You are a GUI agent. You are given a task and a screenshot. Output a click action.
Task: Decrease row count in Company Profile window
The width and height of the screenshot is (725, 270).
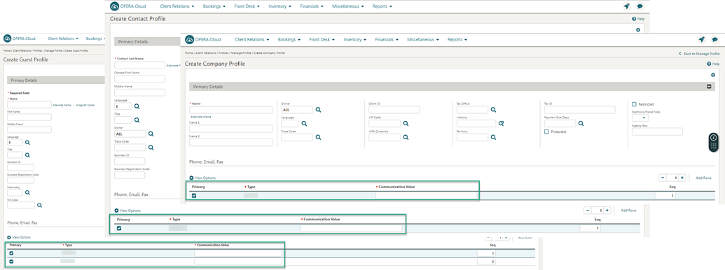[x=663, y=178]
